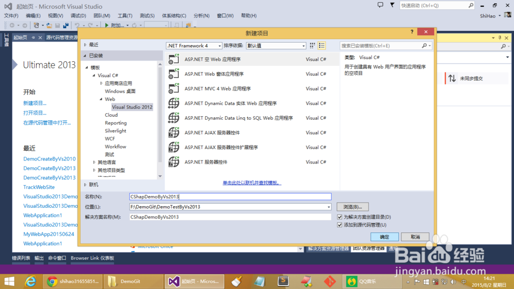This screenshot has height=289, width=514.
Task: Expand the Online section
Action: [x=85, y=185]
